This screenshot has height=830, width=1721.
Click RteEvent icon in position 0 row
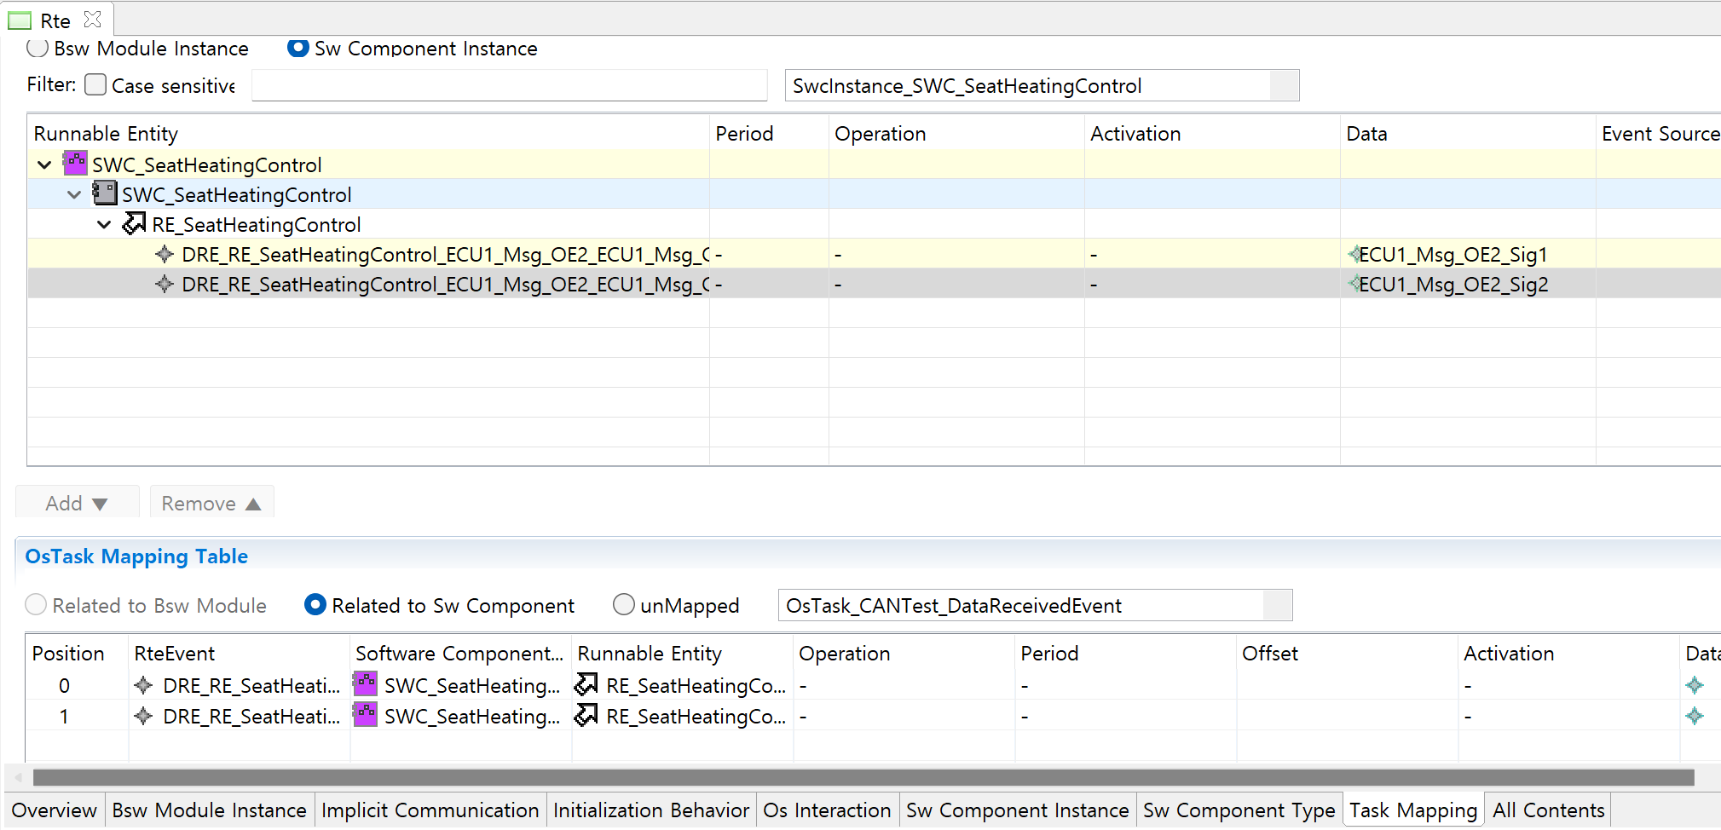coord(144,685)
